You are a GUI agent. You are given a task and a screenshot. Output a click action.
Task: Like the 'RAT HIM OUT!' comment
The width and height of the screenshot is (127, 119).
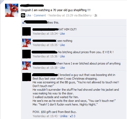click(62, 34)
